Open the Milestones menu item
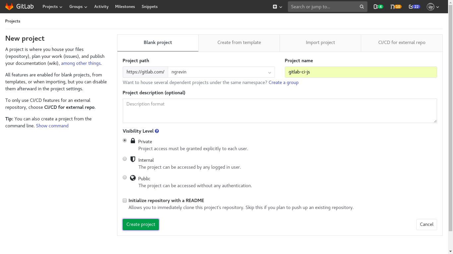453x254 pixels. tap(125, 6)
